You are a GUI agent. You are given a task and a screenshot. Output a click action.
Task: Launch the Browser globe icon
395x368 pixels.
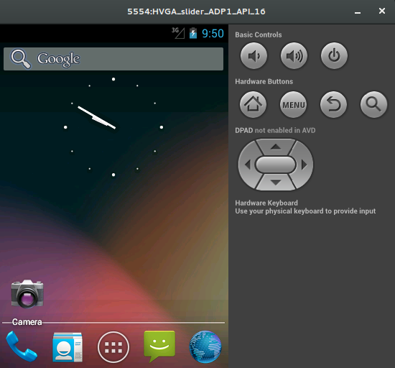click(205, 347)
